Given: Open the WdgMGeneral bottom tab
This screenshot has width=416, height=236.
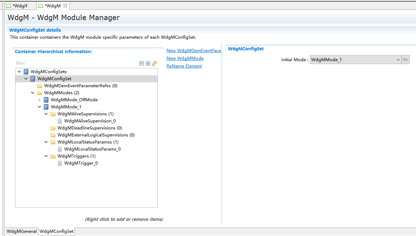Looking at the screenshot, I should coord(22,231).
